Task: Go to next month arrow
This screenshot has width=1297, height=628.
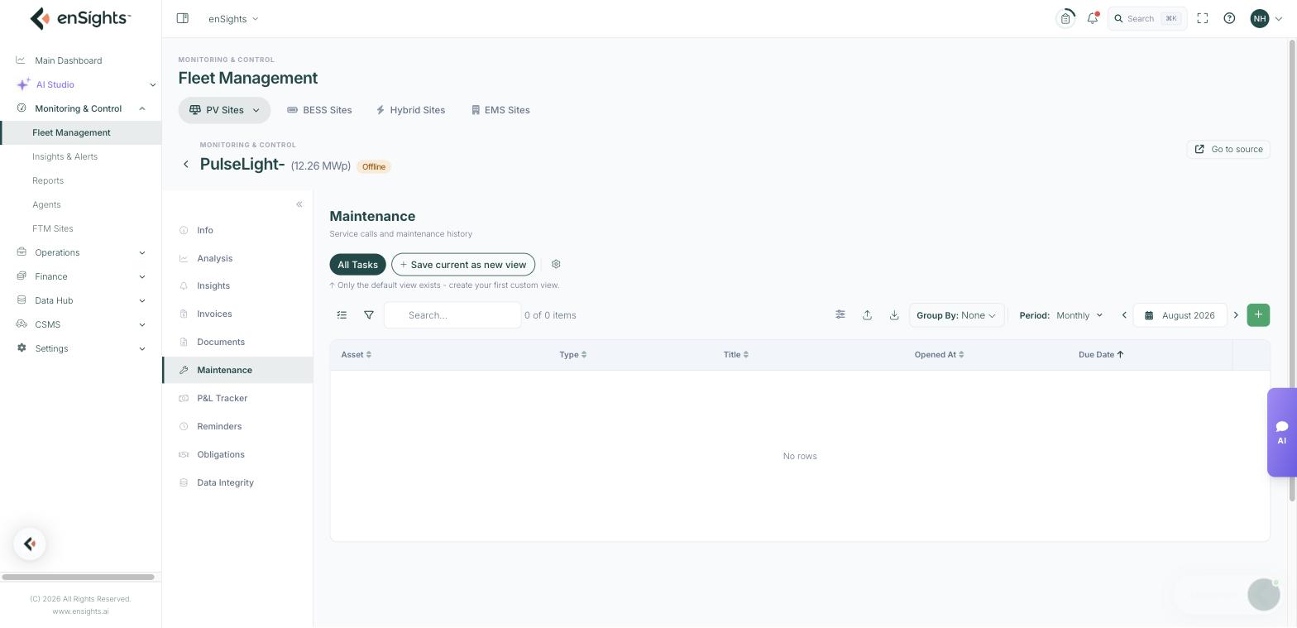Action: click(x=1237, y=315)
